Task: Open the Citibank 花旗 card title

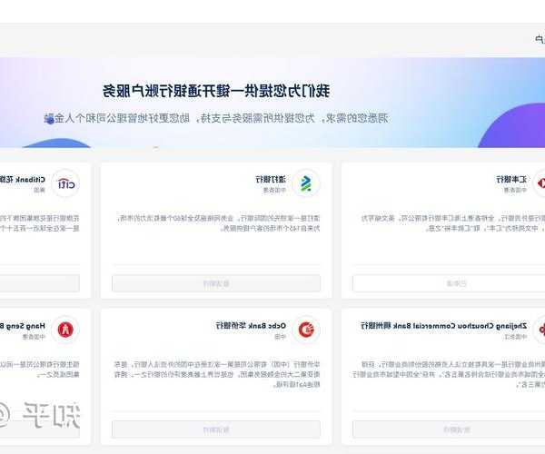Action: point(22,180)
